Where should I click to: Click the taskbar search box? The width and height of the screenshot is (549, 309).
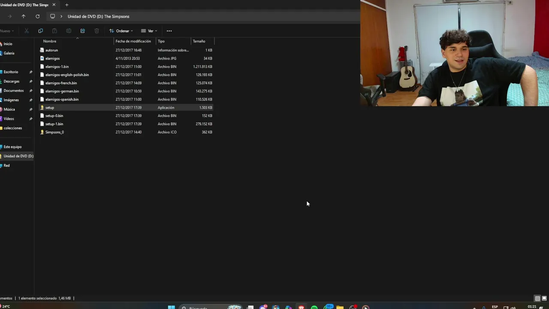pos(211,307)
